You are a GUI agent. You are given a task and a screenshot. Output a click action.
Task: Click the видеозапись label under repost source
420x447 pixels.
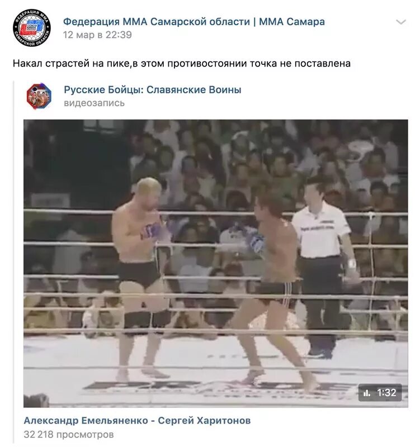coord(94,103)
